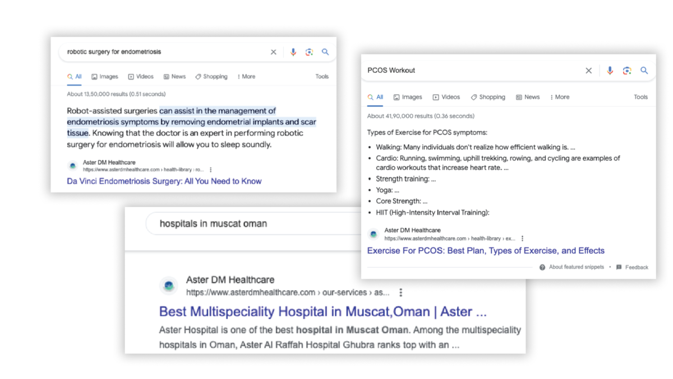Click asterdmhealthcare.com URL under Muscat result
This screenshot has width=673, height=379.
[x=288, y=292]
